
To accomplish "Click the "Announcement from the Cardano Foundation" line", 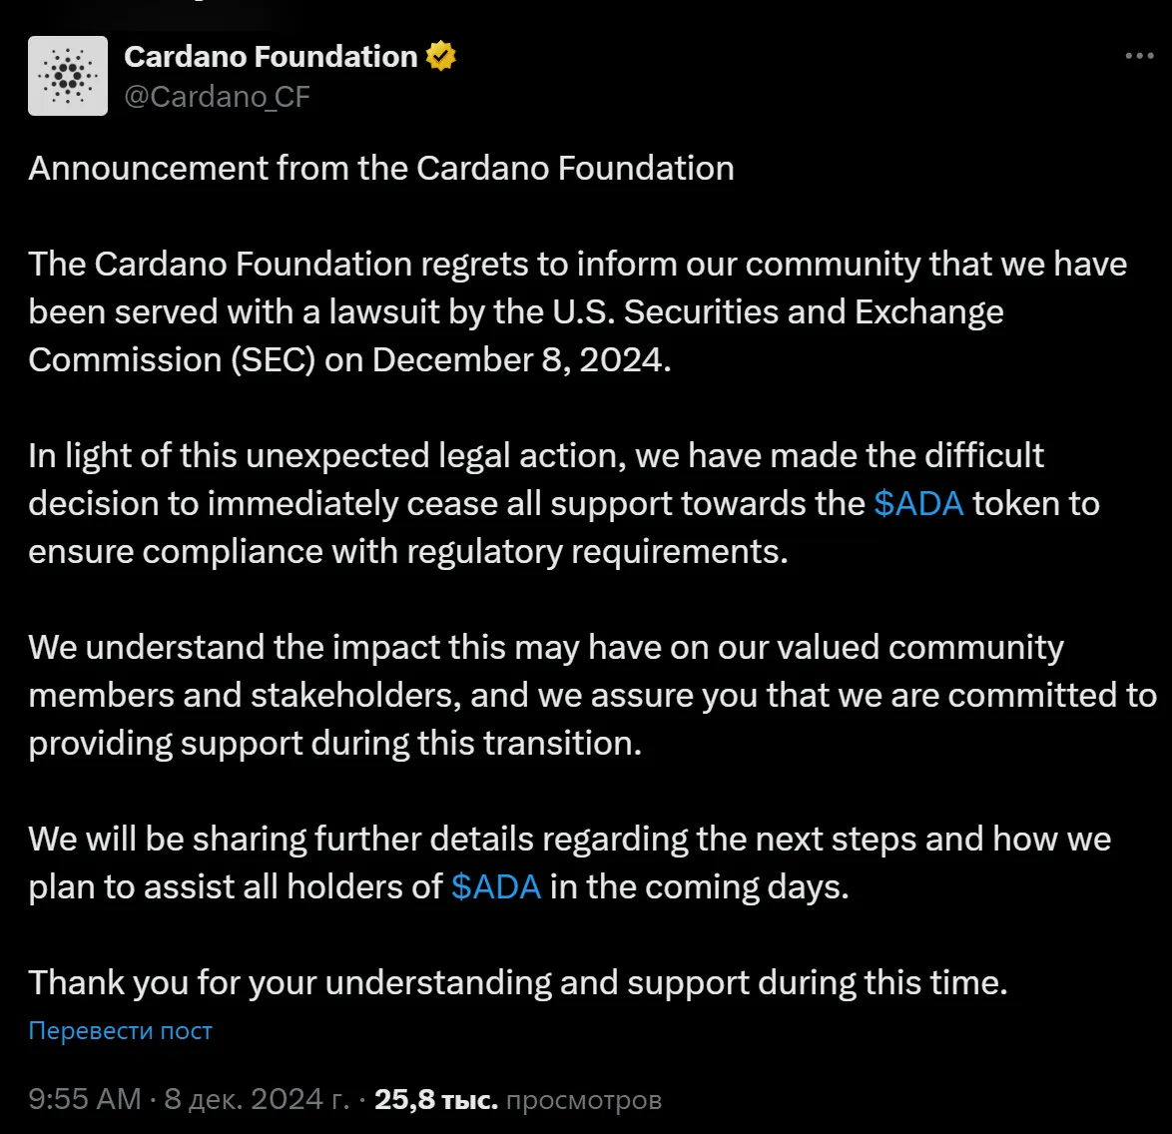I will 381,169.
